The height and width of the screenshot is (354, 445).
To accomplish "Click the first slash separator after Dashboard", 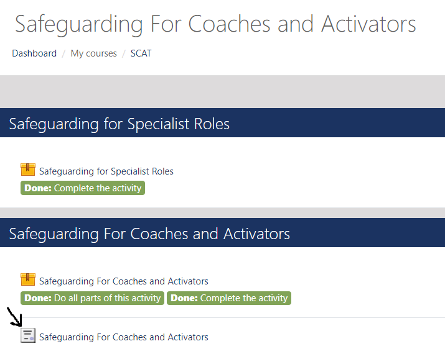I will (63, 53).
